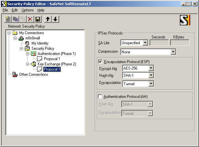Collapse the My Connections tree node
Image resolution: width=199 pixels, height=147 pixels.
(x=9, y=33)
